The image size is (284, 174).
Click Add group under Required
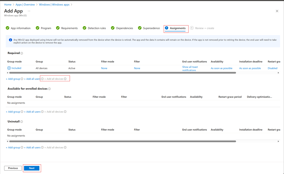13,79
